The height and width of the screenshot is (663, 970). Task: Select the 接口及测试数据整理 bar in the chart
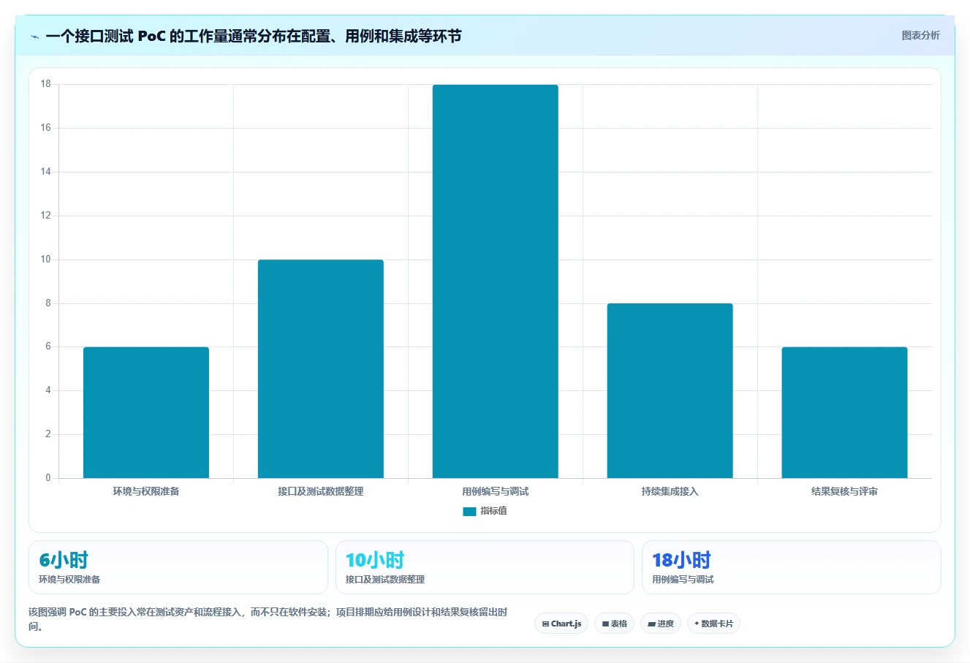point(321,369)
